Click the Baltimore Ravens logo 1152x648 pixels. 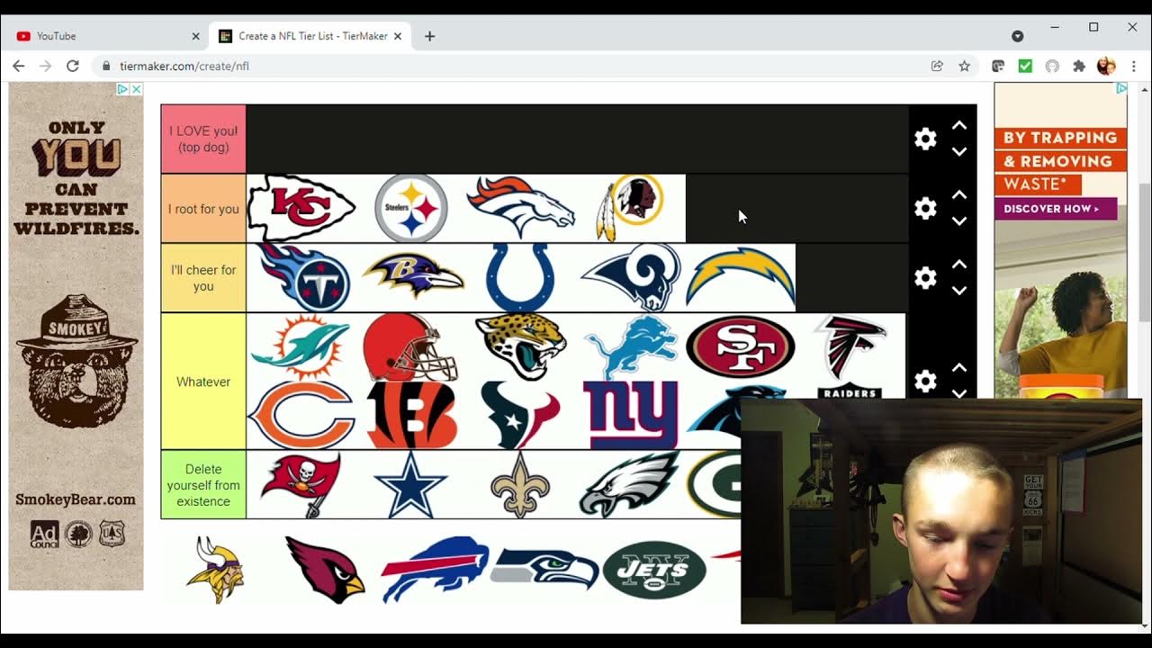(x=413, y=275)
